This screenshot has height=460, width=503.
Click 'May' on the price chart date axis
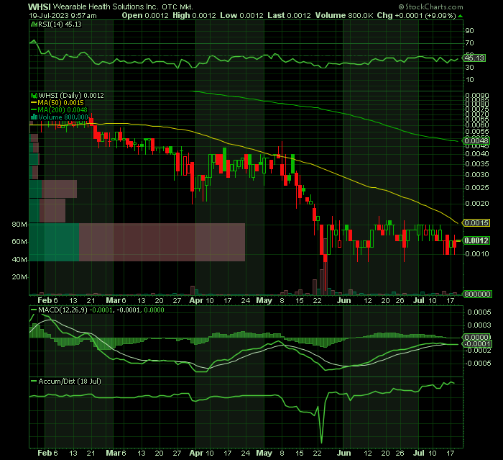pos(264,301)
